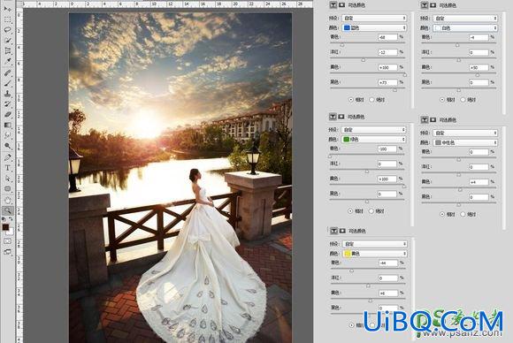Select Absolute method in Neutrals panel
Screen dimensions: 513x343
463,214
